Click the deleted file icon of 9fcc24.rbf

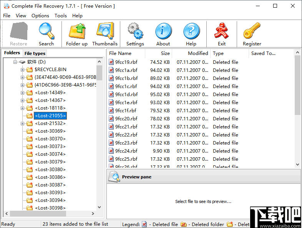(x=111, y=151)
